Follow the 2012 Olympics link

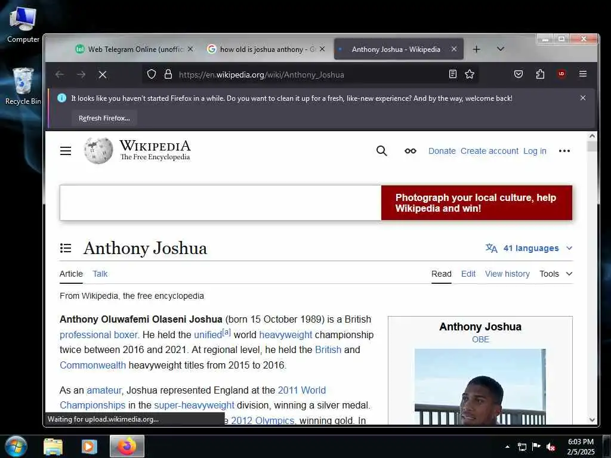click(263, 420)
